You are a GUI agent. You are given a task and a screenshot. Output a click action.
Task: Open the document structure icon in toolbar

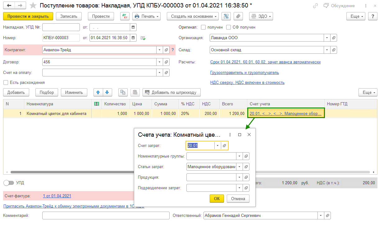(226, 16)
